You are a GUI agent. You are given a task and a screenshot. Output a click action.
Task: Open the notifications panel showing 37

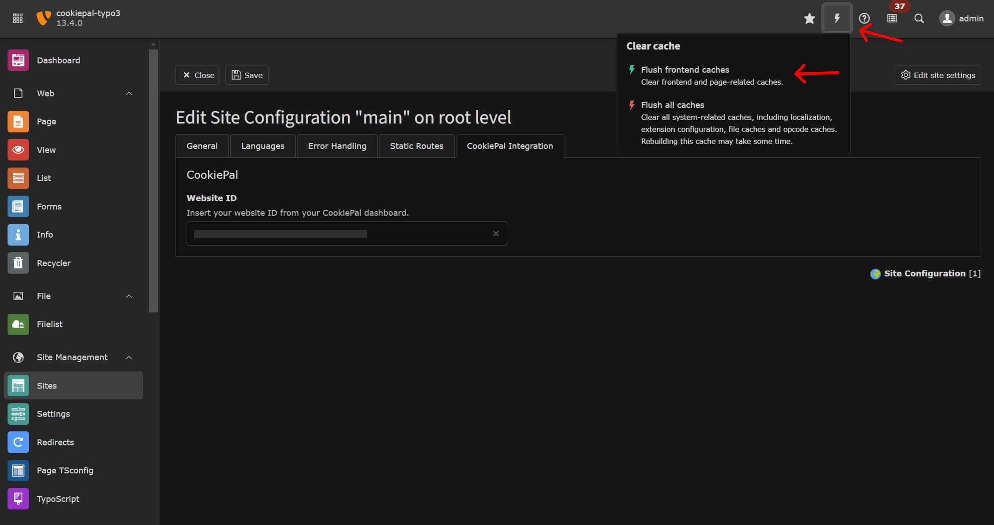(x=891, y=18)
